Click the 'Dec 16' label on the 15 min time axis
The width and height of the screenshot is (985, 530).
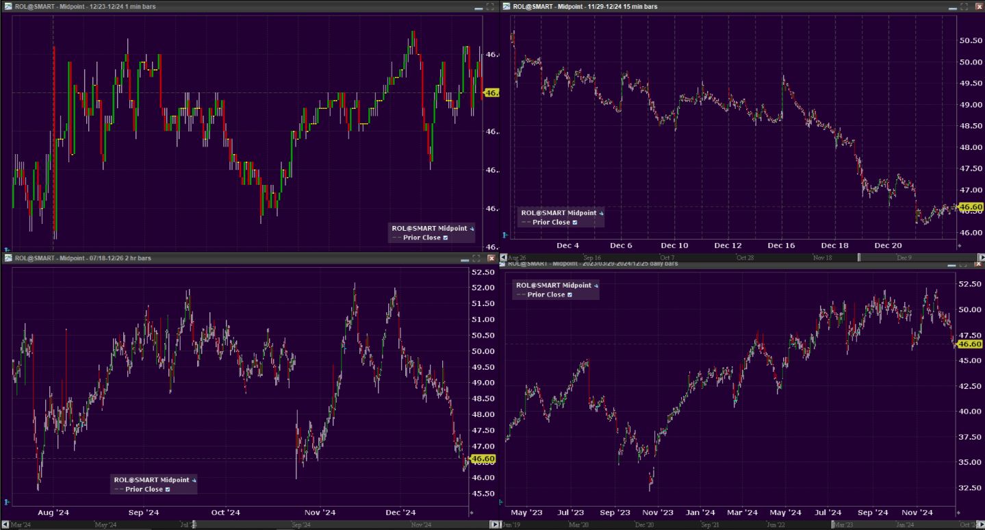781,245
